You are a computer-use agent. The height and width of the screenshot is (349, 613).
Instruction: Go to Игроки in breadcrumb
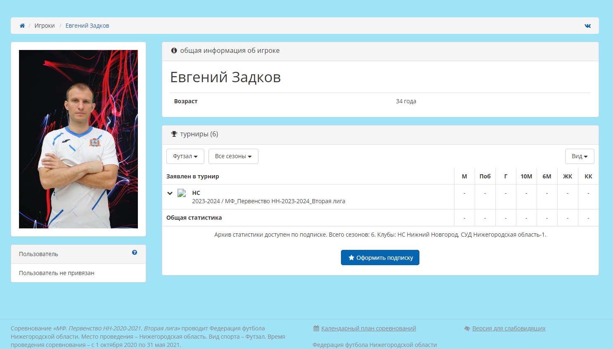coord(45,26)
